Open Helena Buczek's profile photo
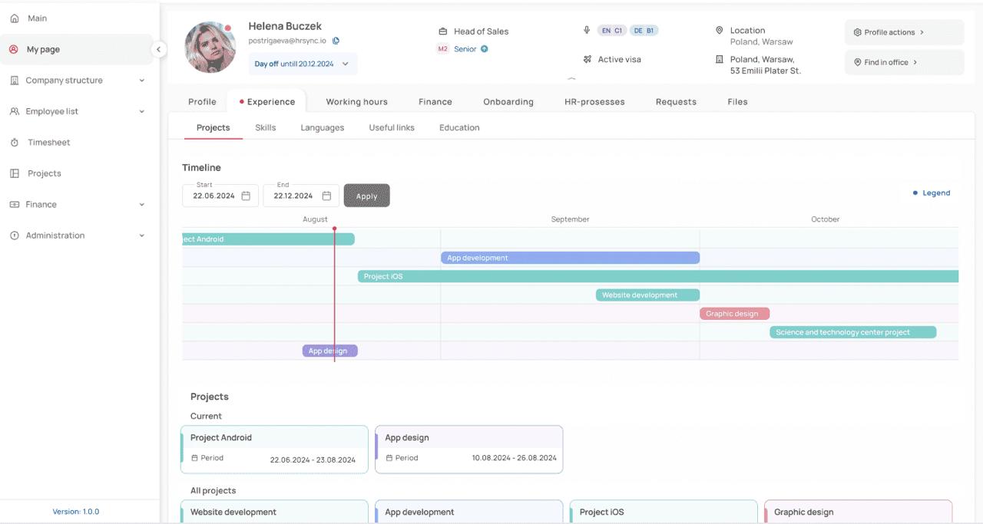Screen dimensions: 983x524 click(210, 48)
